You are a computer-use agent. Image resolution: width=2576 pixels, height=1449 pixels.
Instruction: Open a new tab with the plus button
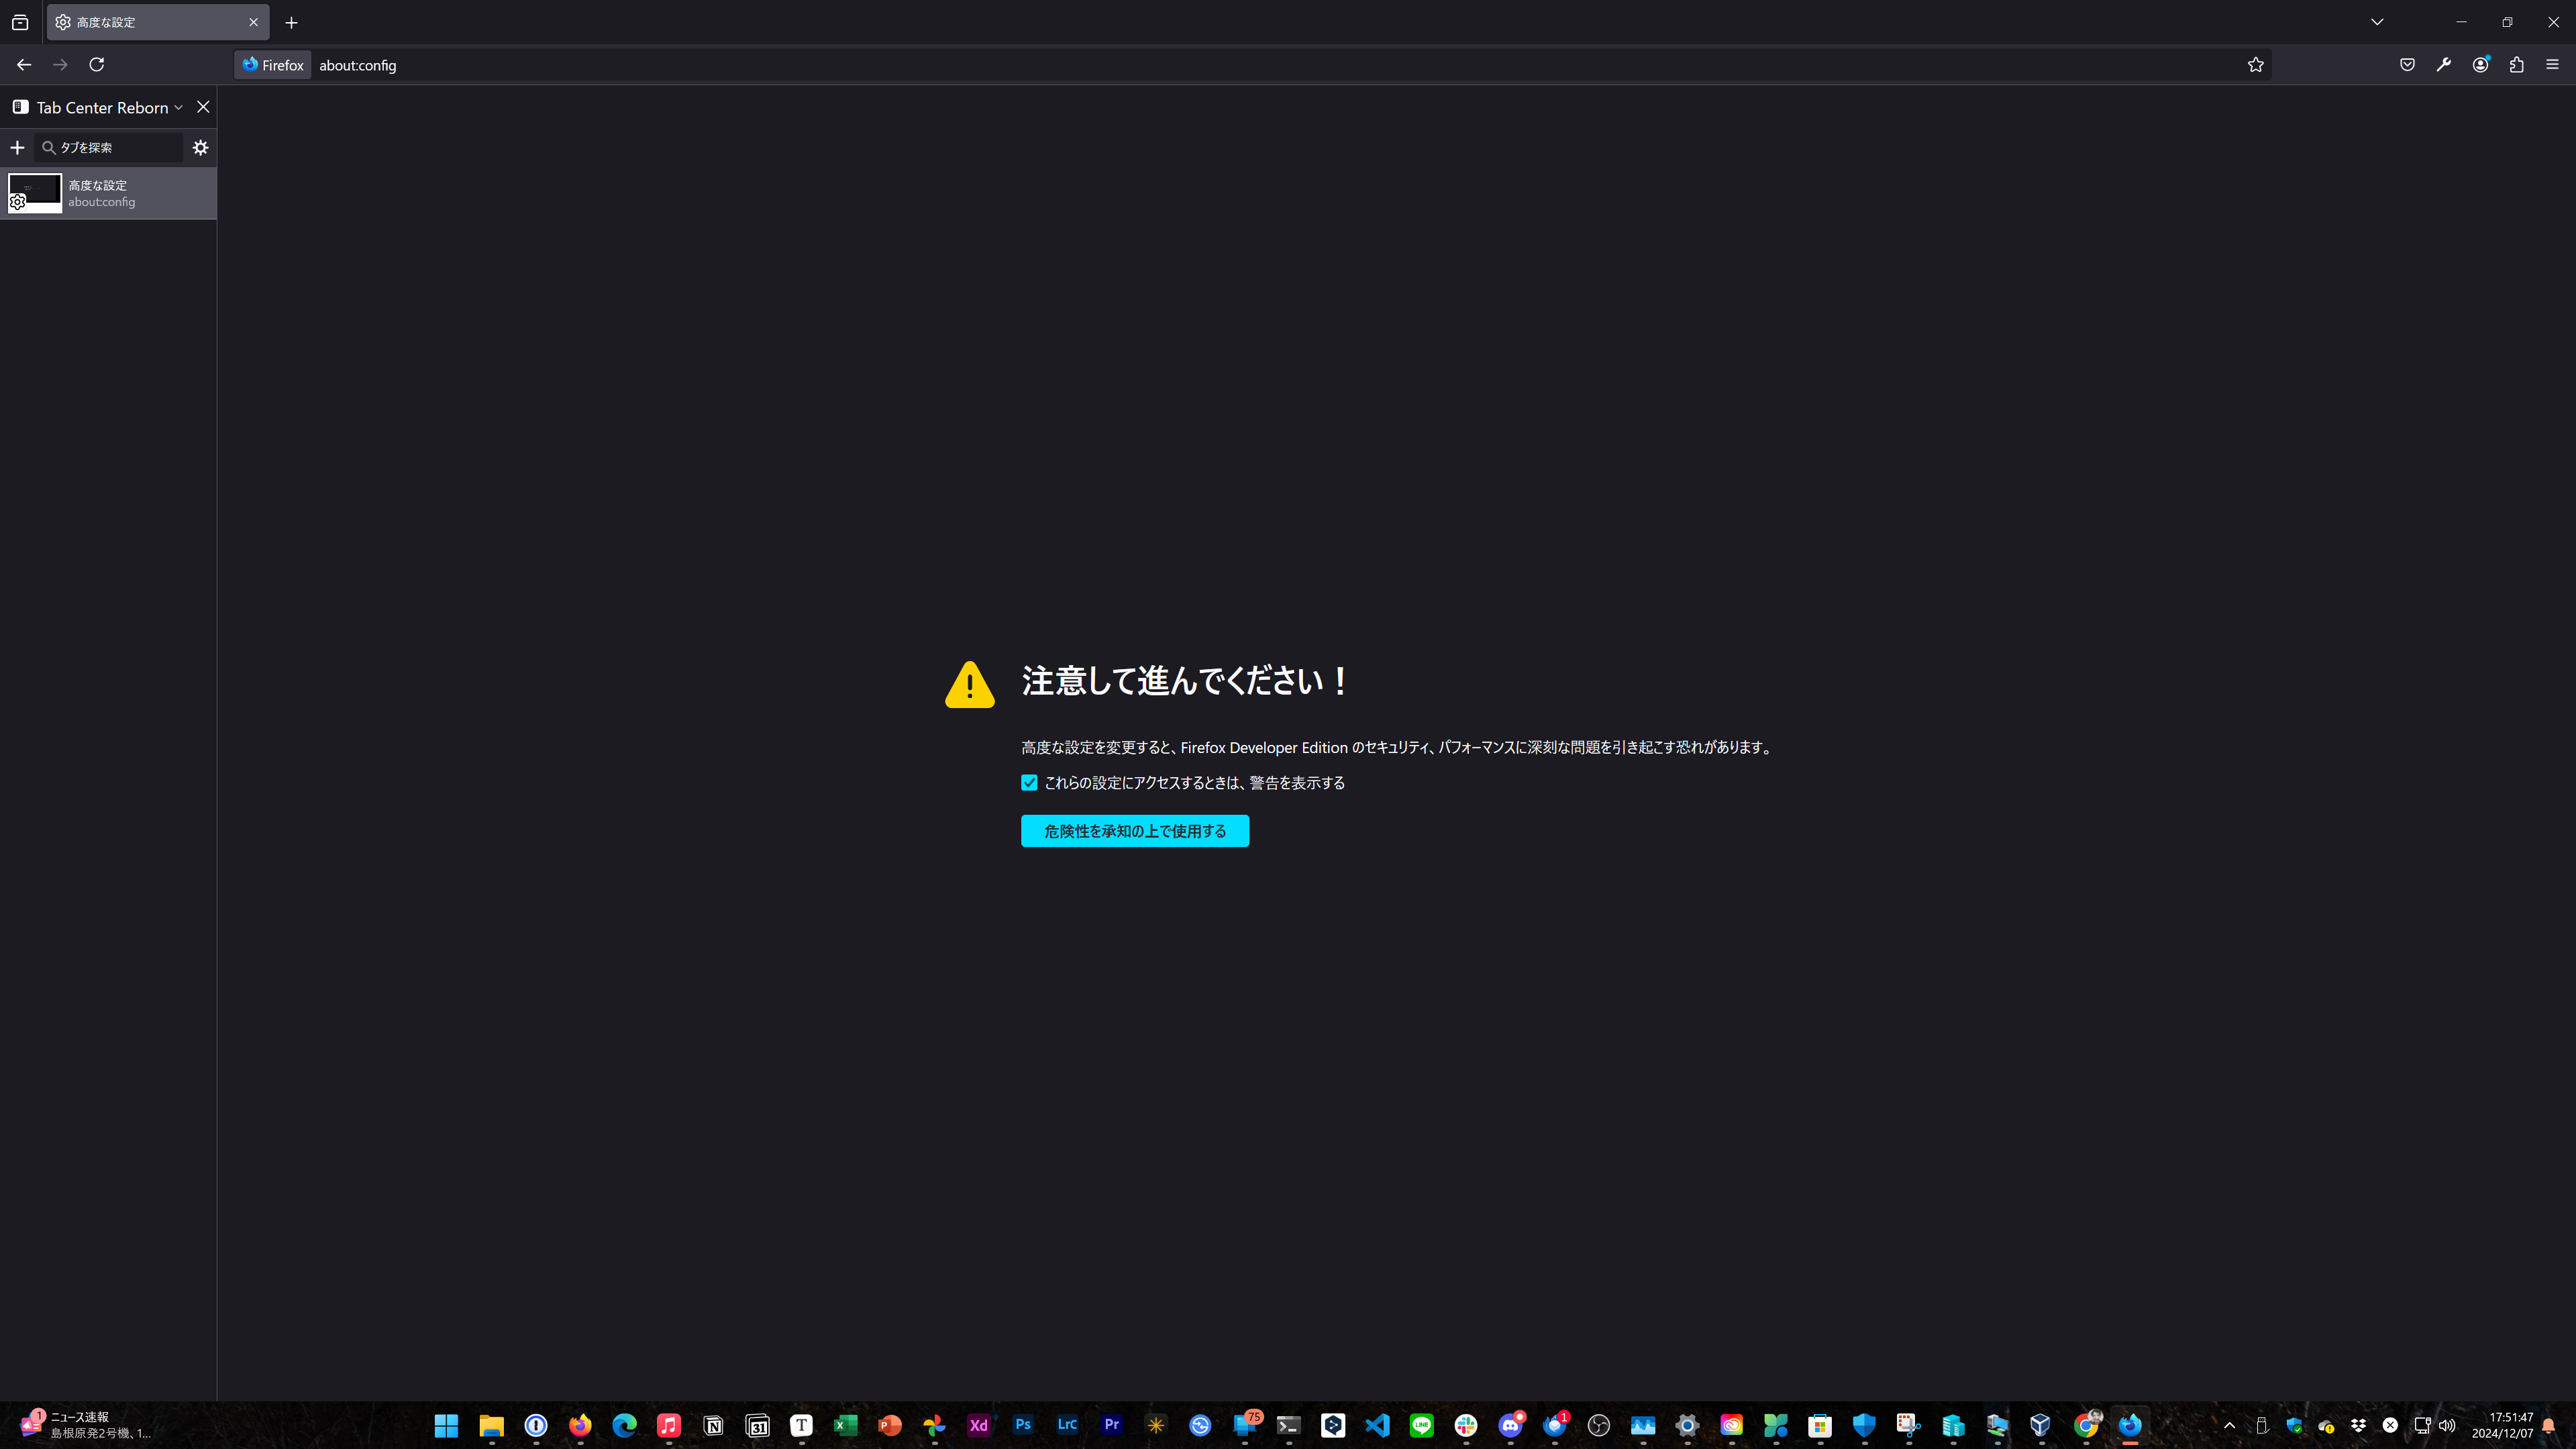(290, 22)
